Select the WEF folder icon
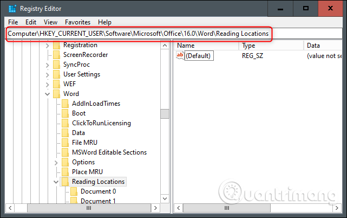347x218 pixels. click(x=57, y=84)
